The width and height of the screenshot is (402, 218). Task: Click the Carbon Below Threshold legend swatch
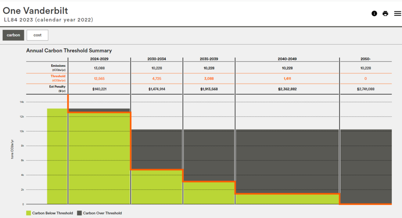[29, 213]
